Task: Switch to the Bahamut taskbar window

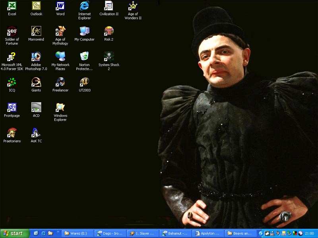Action: click(x=175, y=234)
